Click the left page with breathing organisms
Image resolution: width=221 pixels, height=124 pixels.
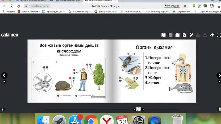(x=70, y=71)
